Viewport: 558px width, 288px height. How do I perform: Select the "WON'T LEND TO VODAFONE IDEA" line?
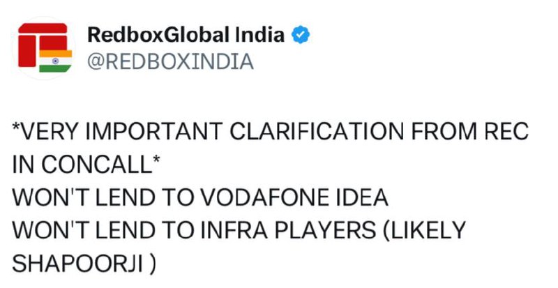(200, 197)
